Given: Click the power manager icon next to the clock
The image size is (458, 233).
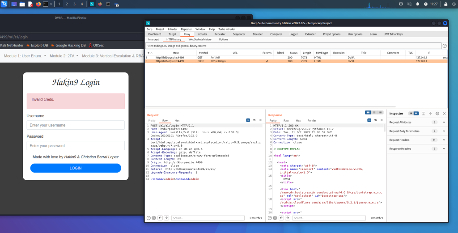Looking at the screenshot, I should [x=426, y=4].
